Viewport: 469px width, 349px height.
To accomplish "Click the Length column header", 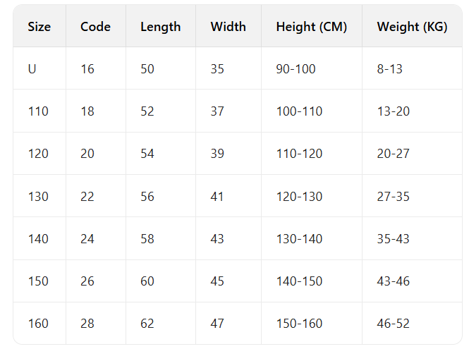I will [x=160, y=27].
